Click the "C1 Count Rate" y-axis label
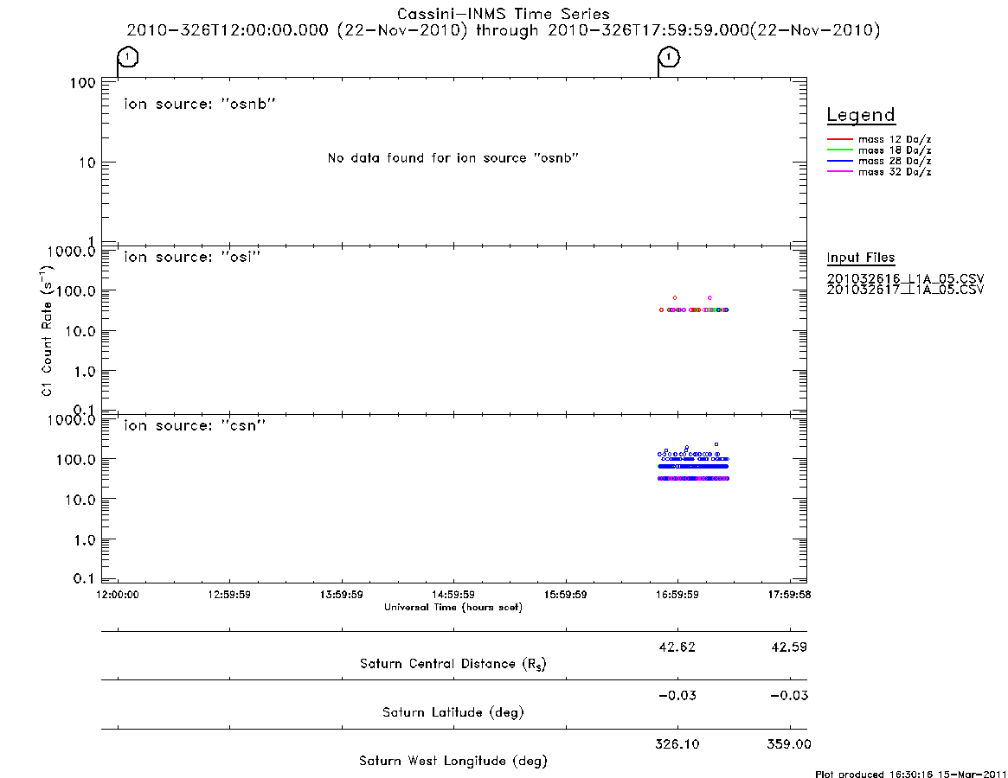 (x=47, y=331)
